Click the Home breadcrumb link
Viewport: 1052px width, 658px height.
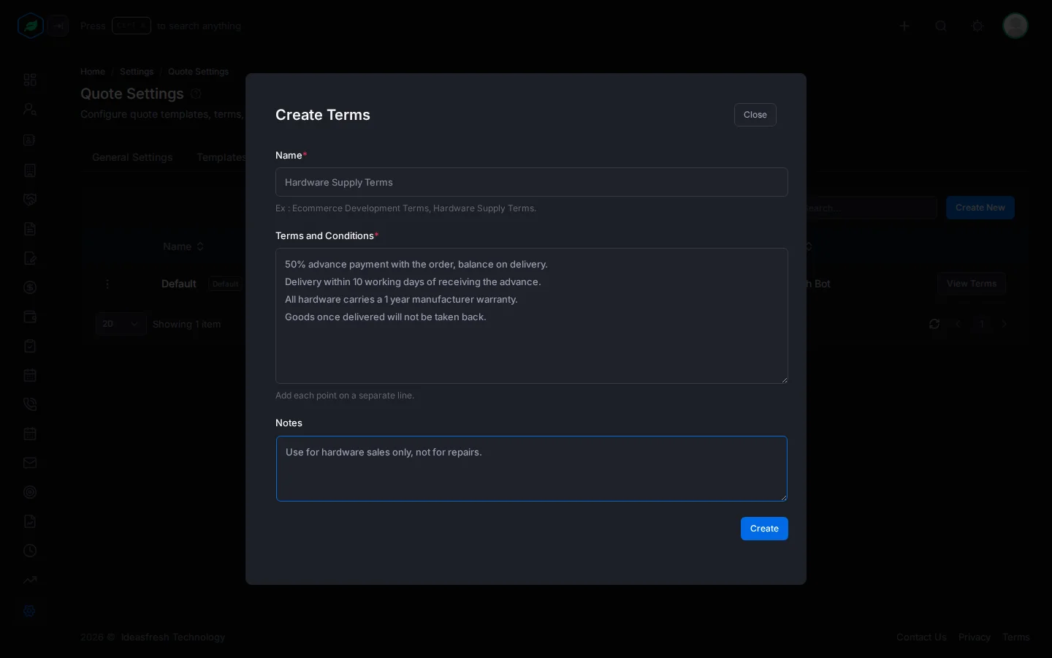pyautogui.click(x=93, y=72)
